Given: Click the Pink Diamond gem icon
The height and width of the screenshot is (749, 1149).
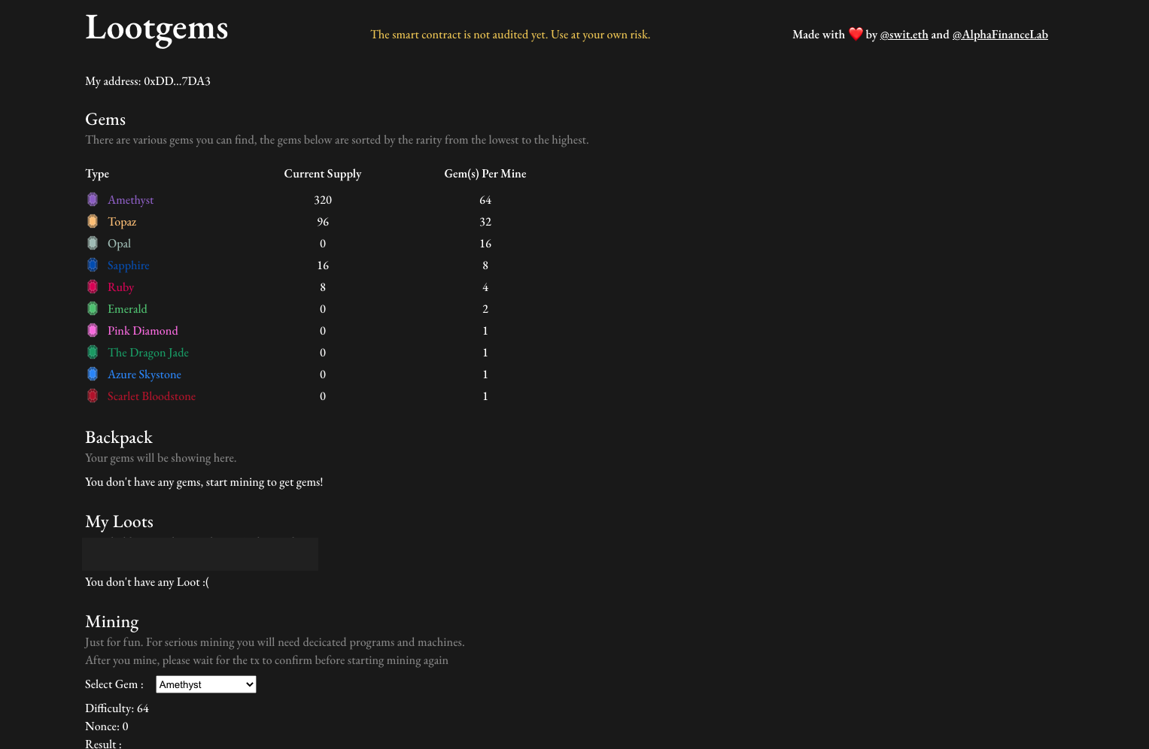Looking at the screenshot, I should (93, 330).
